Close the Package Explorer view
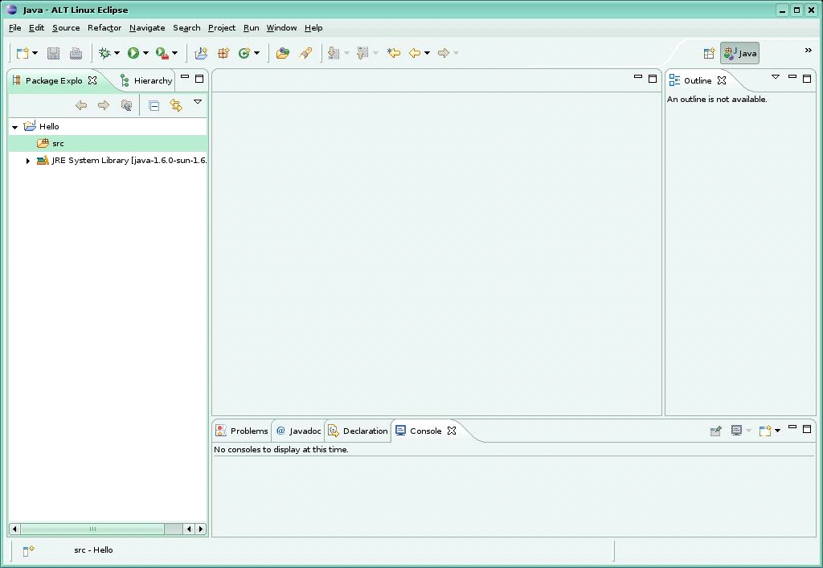 click(92, 80)
